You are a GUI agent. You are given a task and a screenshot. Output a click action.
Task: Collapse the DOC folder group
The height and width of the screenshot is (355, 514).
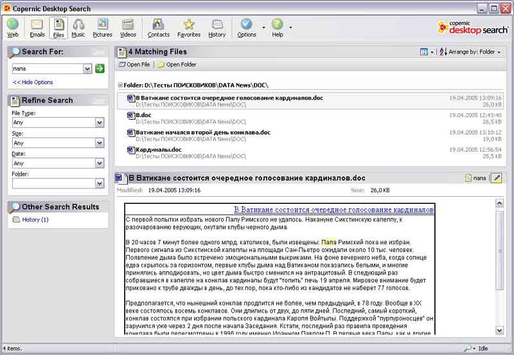pos(120,85)
